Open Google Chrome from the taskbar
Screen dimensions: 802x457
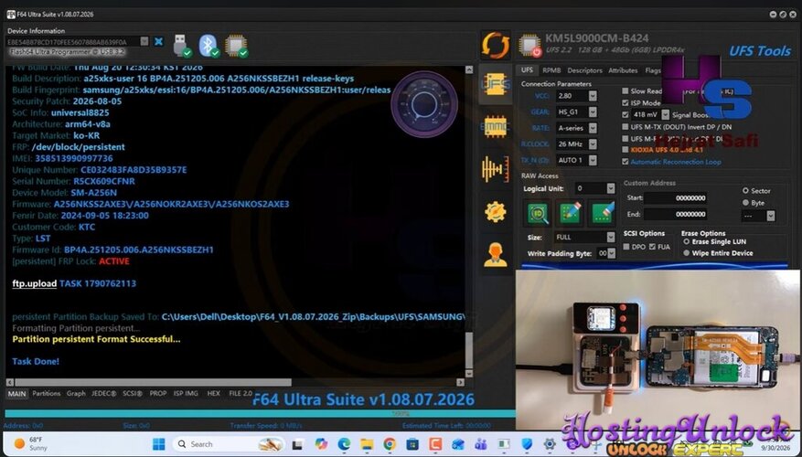[x=390, y=443]
